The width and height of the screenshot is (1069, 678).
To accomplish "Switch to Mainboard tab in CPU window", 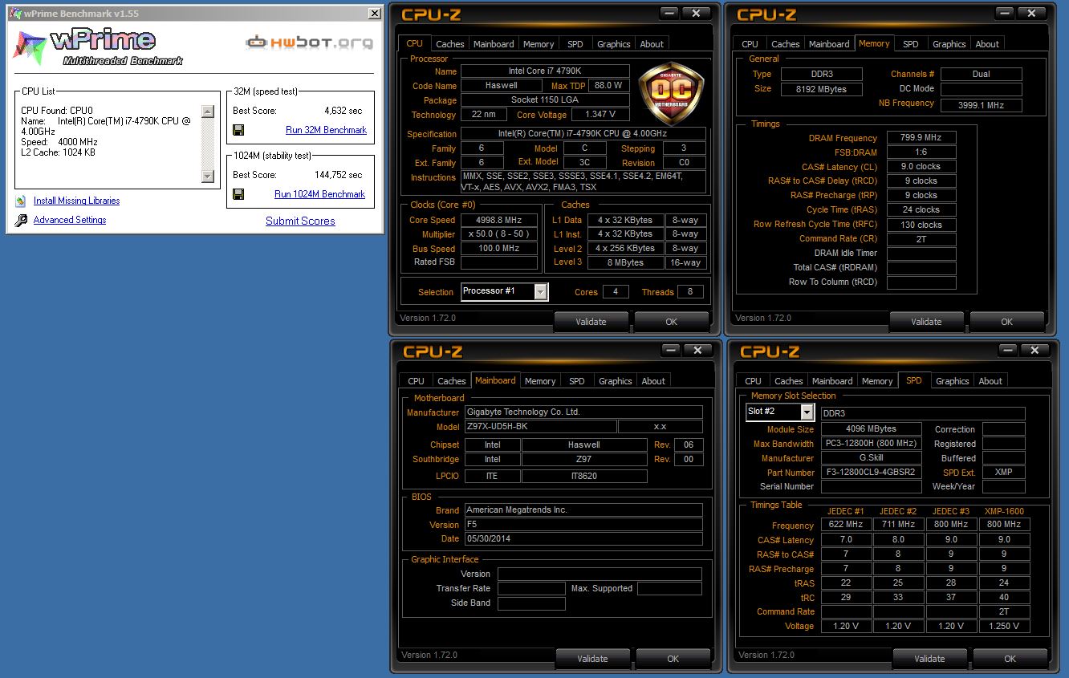I will 494,44.
